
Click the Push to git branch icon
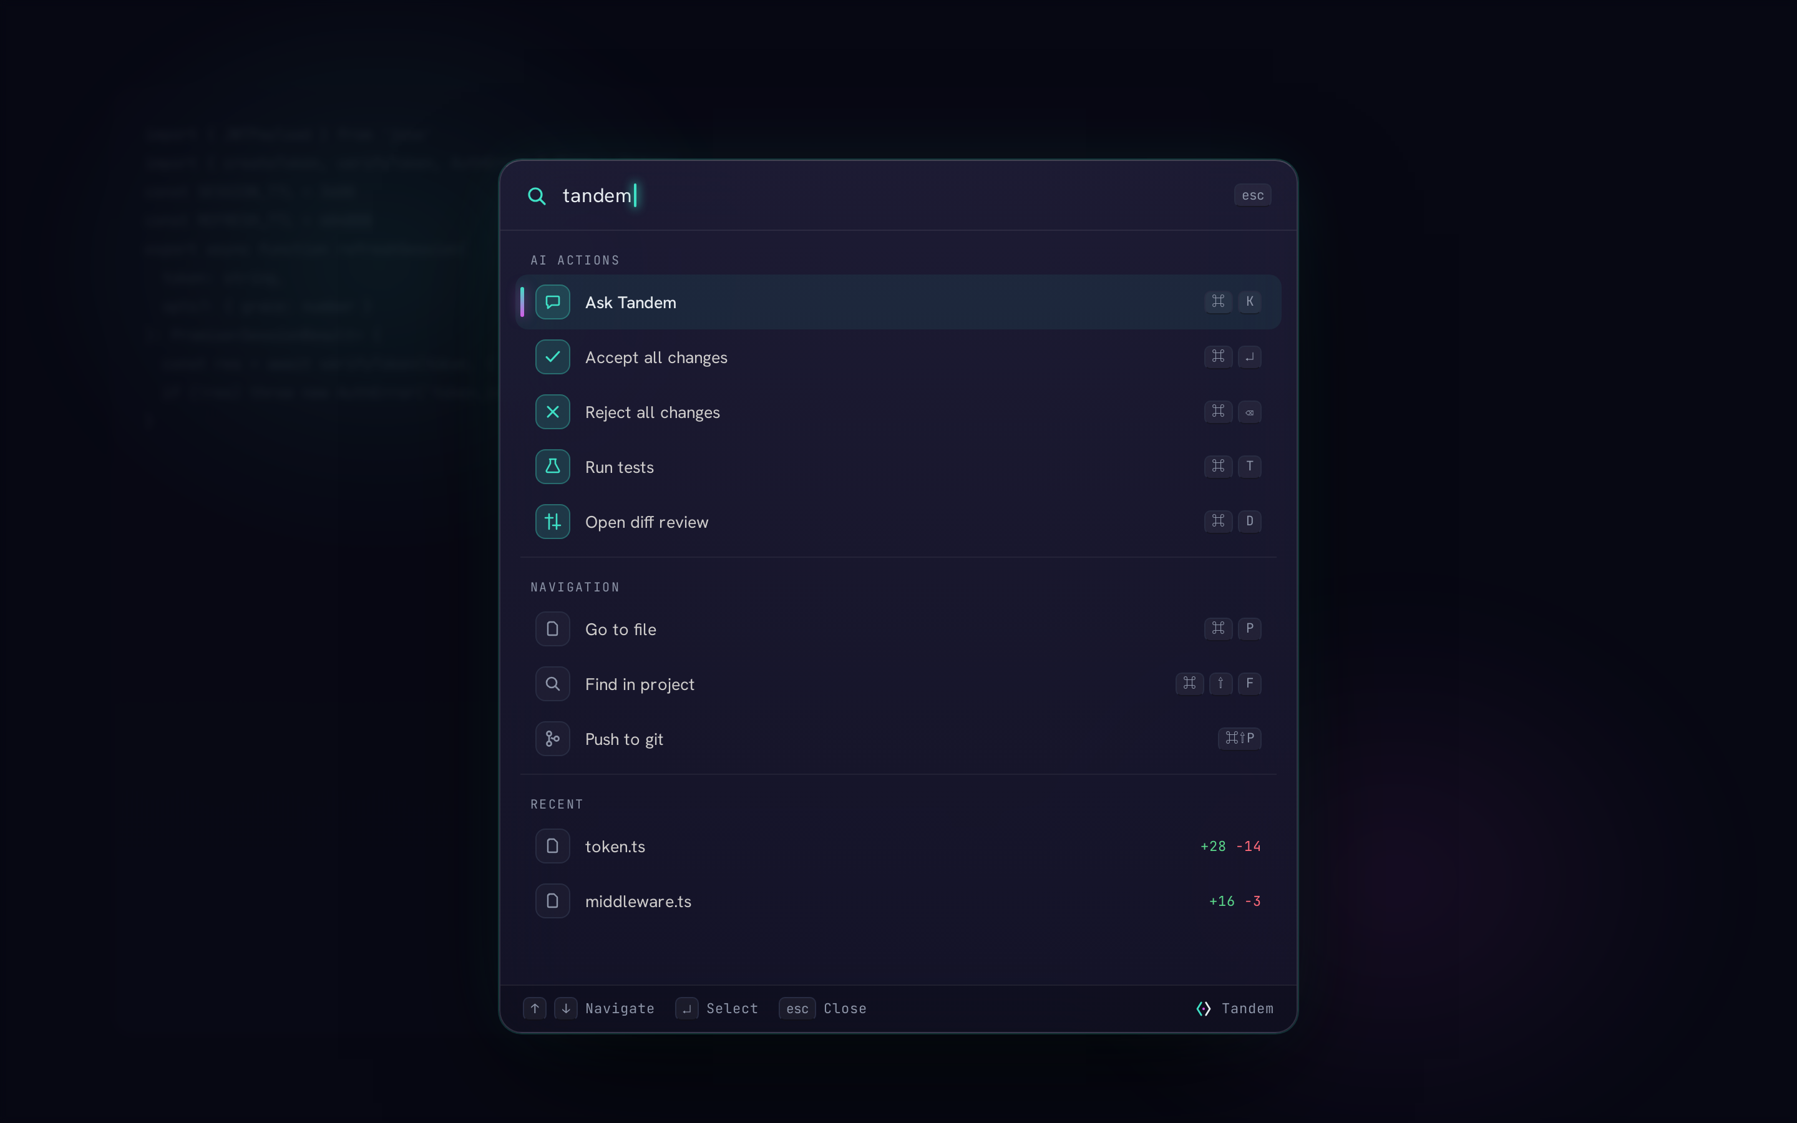552,739
